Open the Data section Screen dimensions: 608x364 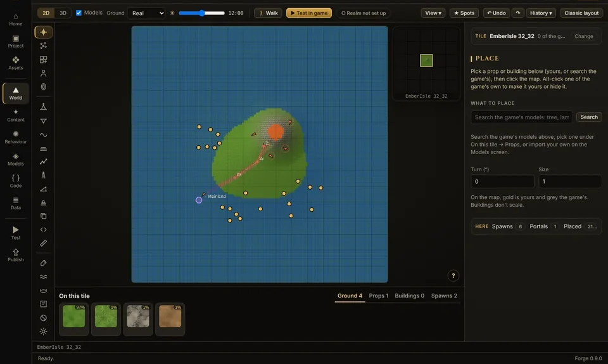click(x=15, y=204)
